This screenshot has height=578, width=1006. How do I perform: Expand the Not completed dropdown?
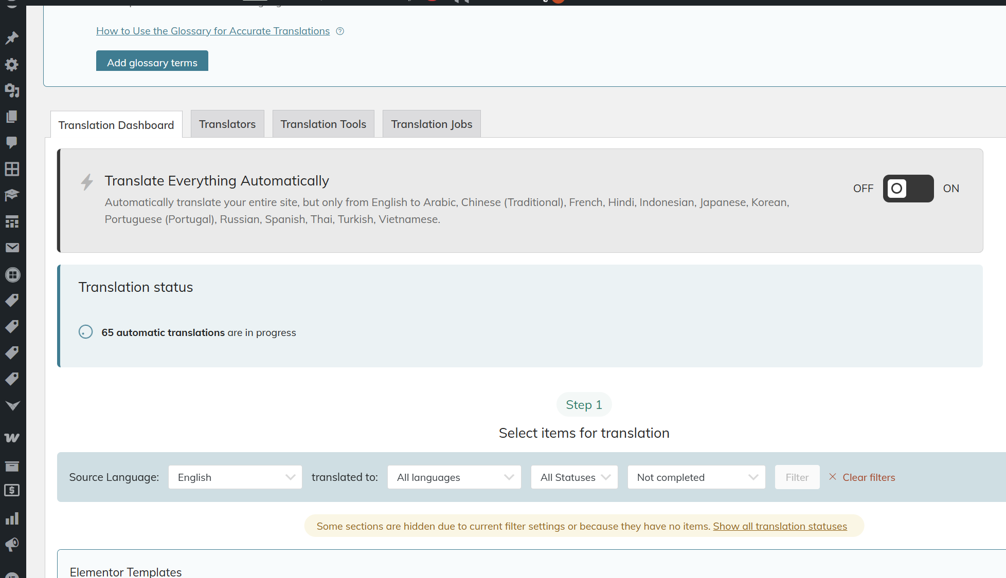[x=696, y=477]
